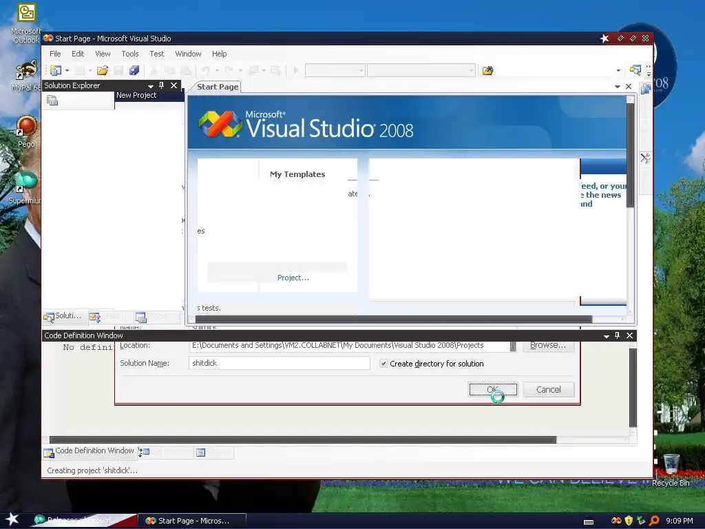Select the Code Definition Window bottom tab
Viewport: 705px width, 529px height.
pos(89,451)
